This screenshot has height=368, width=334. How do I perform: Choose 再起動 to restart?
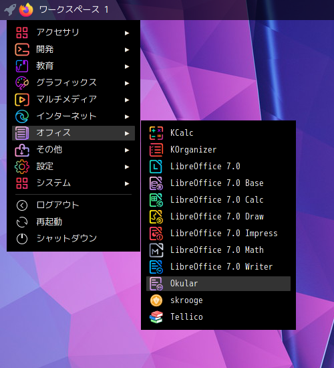73,222
